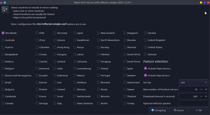Viewport: 210px width, 115px height.
Task: Select the Canada checkbox
Action: [x=3, y=103]
